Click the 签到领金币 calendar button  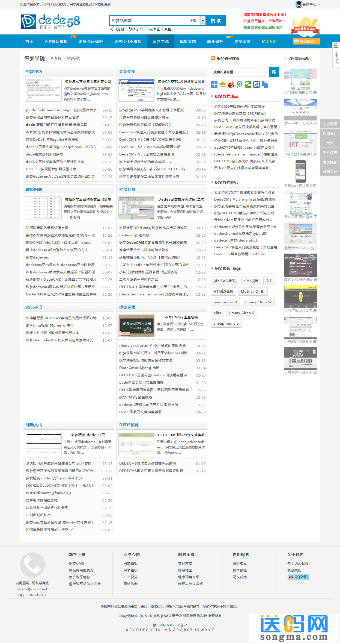306,41
